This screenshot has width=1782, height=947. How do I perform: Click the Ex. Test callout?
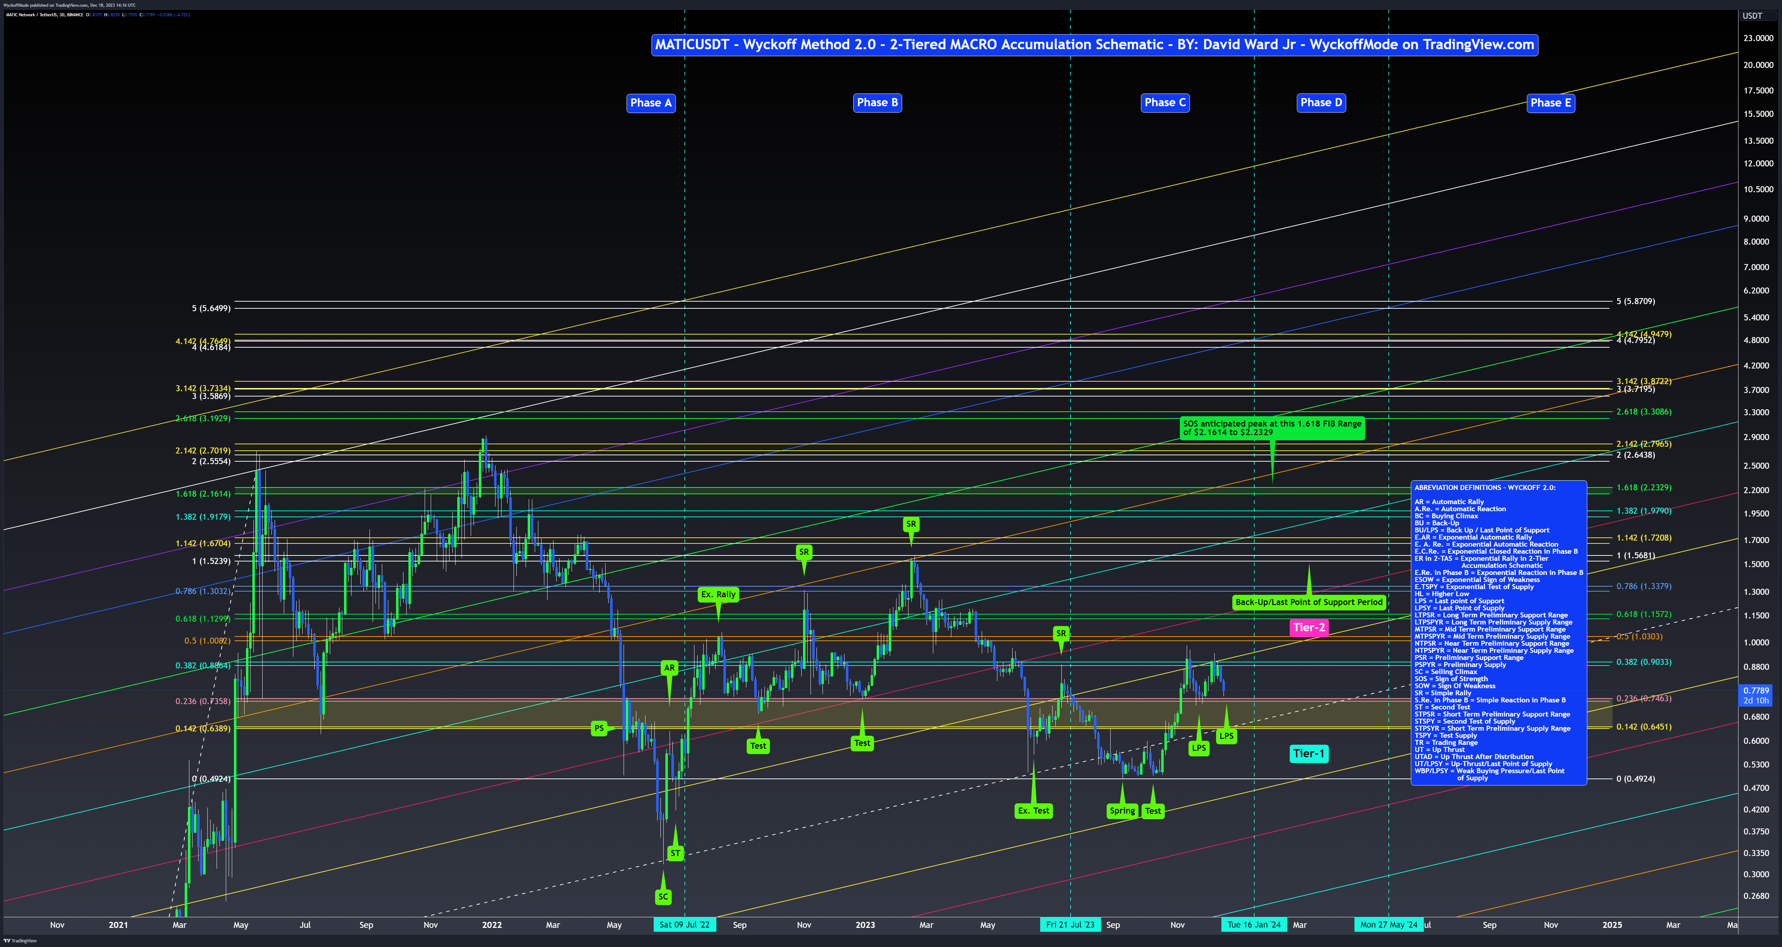[1033, 811]
